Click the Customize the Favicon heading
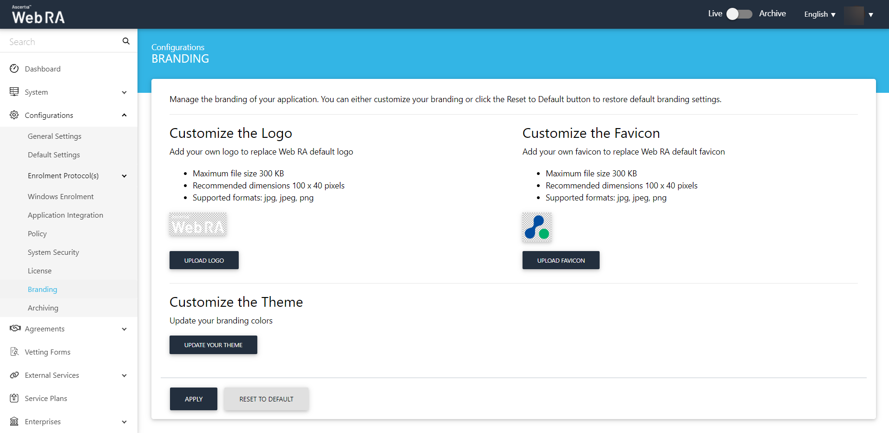 tap(591, 133)
